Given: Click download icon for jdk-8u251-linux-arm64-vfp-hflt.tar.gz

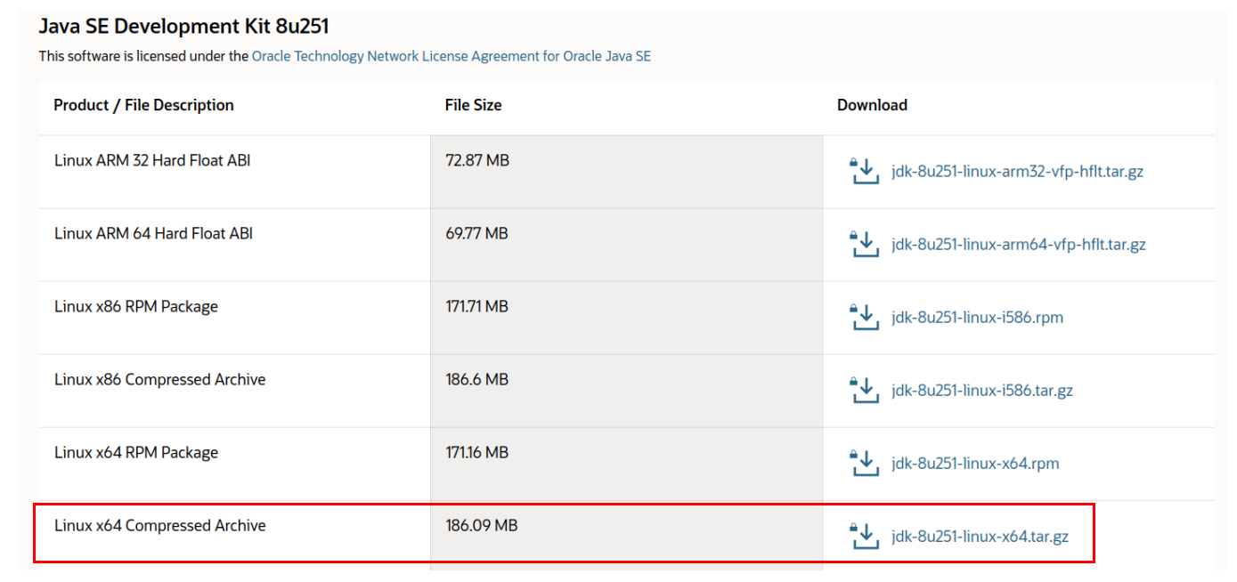Looking at the screenshot, I should (864, 244).
